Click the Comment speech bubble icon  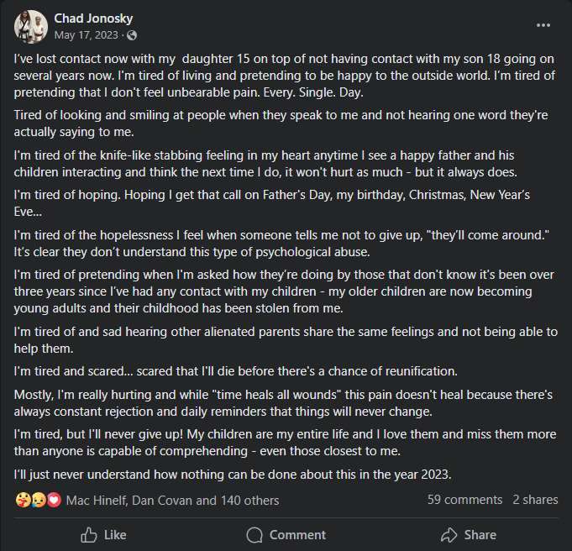tap(255, 534)
